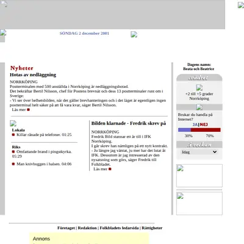Viewport: 244px width, 244px height.
Task: Click red bullet beside 'Man knivhuggen i halsen'
Action: (13, 164)
